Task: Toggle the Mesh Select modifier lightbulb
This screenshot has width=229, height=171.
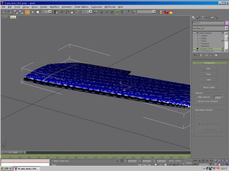Action: click(195, 33)
